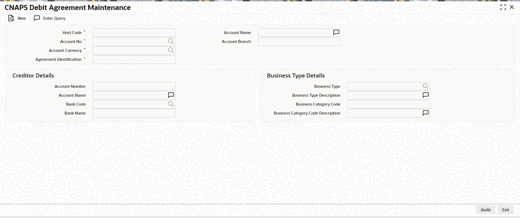Open Account No search lookup

tap(171, 41)
